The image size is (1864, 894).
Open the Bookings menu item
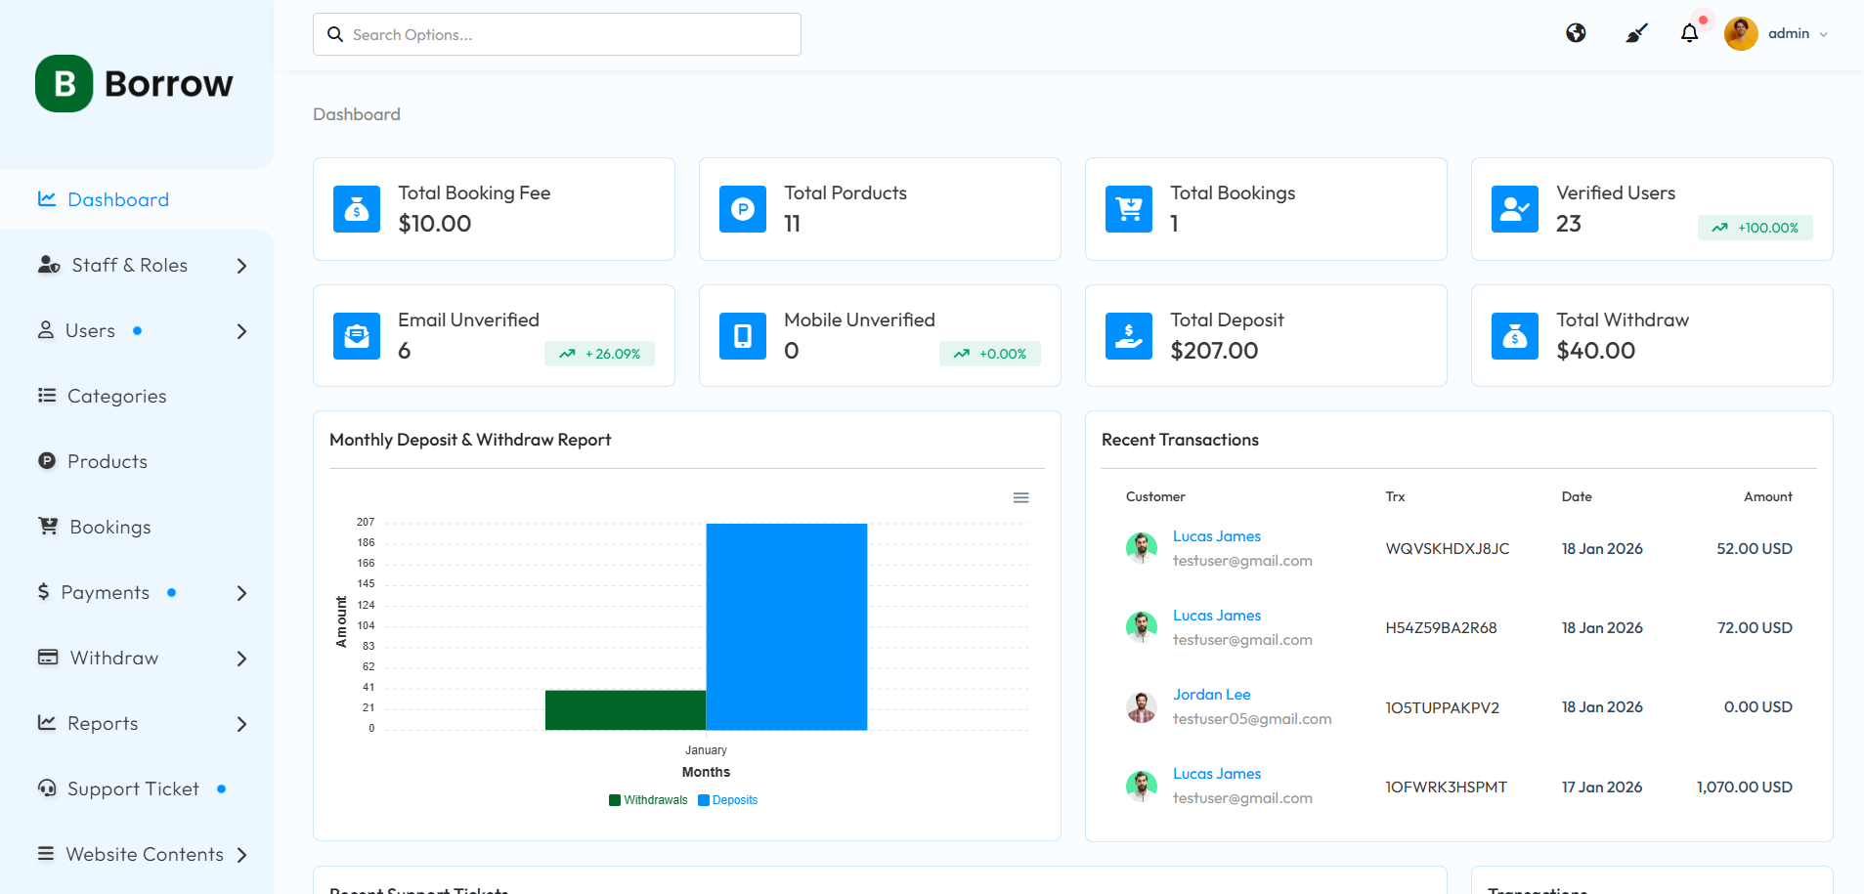109,528
